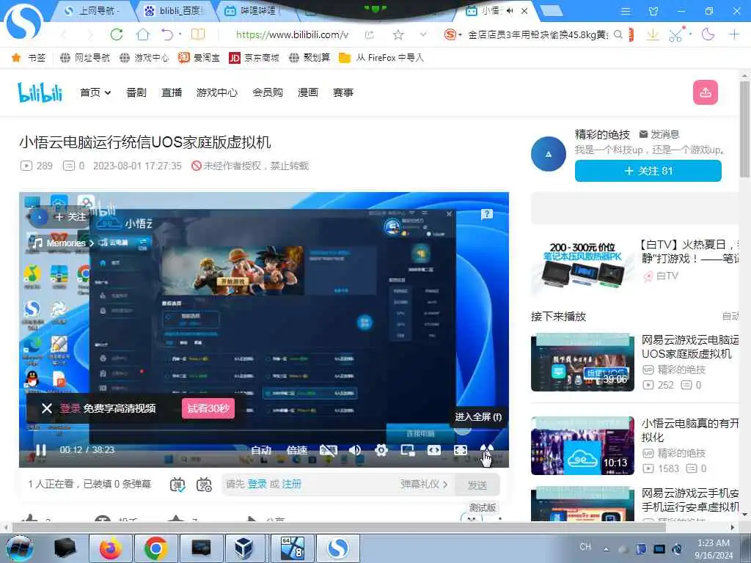Image resolution: width=751 pixels, height=563 pixels.
Task: Click the 发送 send button
Action: pyautogui.click(x=477, y=485)
